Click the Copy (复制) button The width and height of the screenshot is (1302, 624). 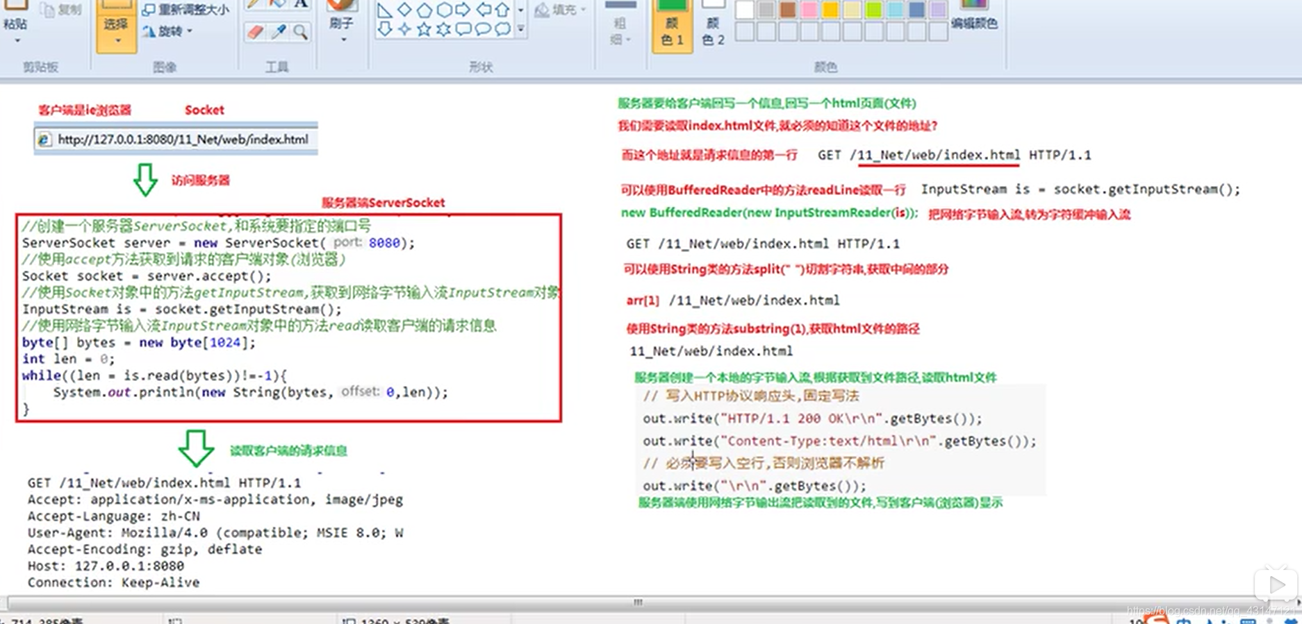(x=61, y=10)
